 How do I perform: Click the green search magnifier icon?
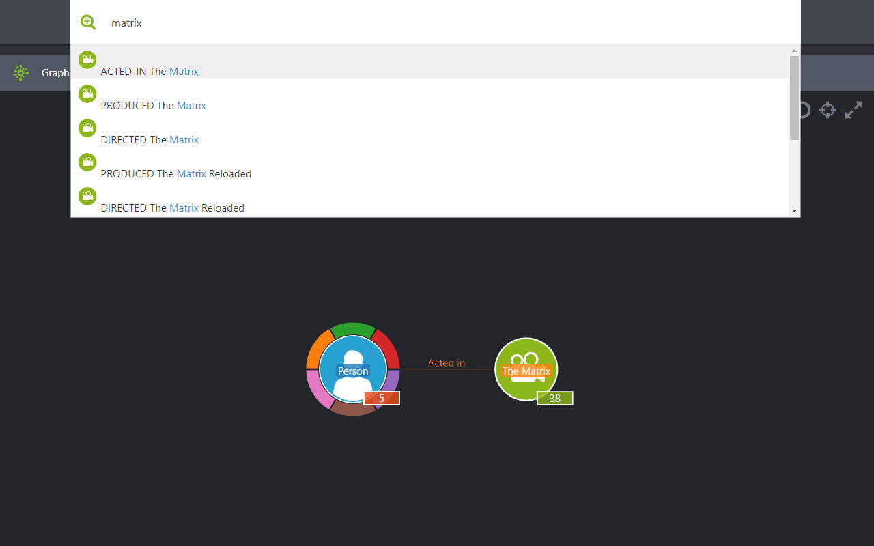click(x=88, y=23)
